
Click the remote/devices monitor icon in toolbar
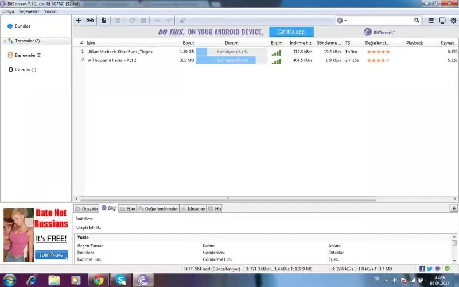(x=442, y=21)
